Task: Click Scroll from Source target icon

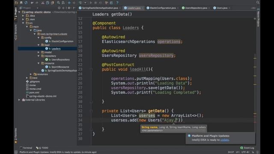Action: click(59, 8)
